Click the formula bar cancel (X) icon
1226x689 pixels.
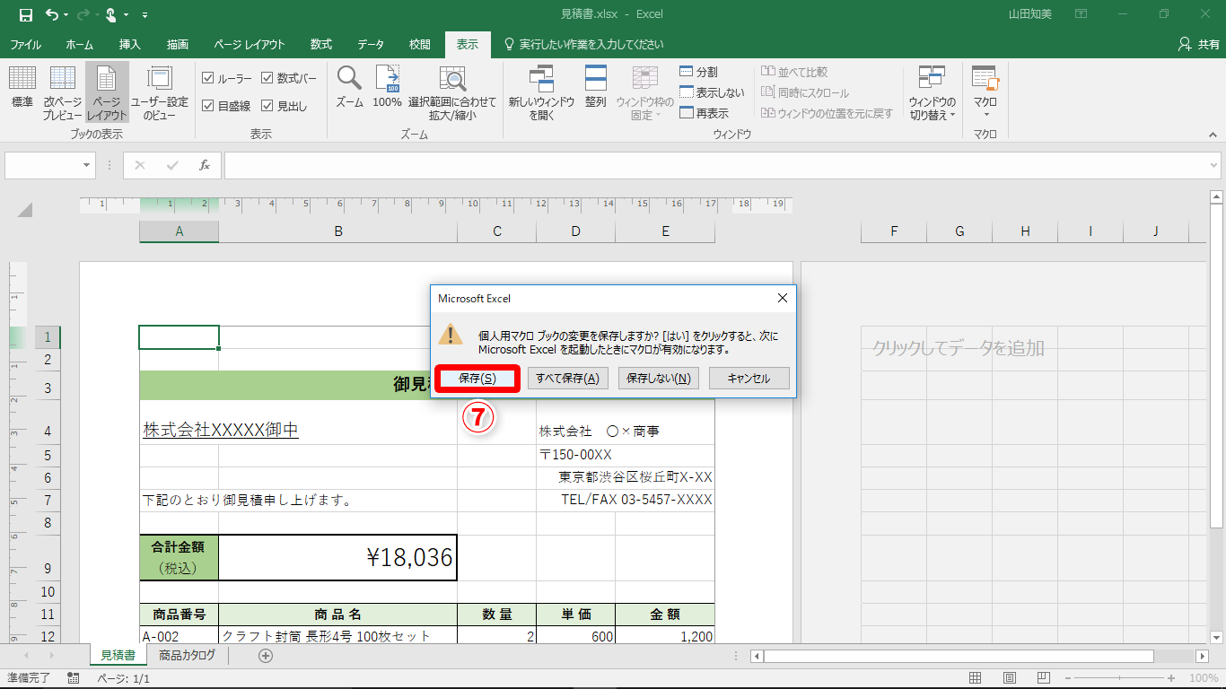coord(140,165)
